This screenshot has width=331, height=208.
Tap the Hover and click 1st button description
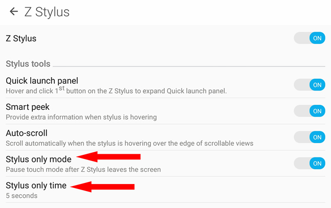point(116,90)
